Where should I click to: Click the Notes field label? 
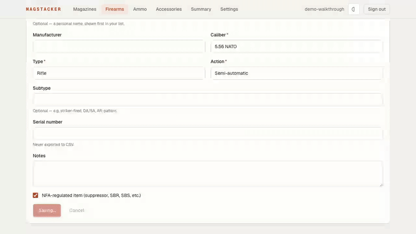coord(39,156)
